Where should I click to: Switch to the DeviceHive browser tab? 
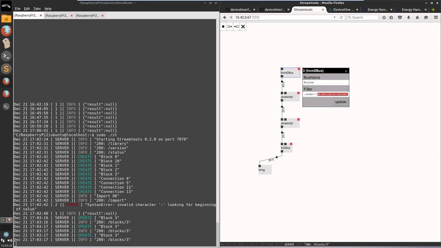coord(343,10)
